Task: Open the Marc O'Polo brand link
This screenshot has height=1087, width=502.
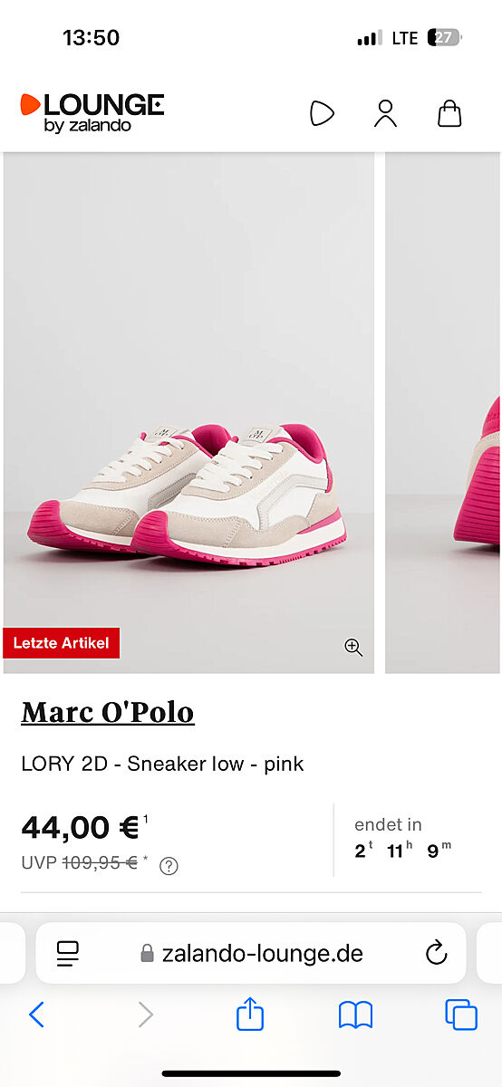Action: coord(108,712)
